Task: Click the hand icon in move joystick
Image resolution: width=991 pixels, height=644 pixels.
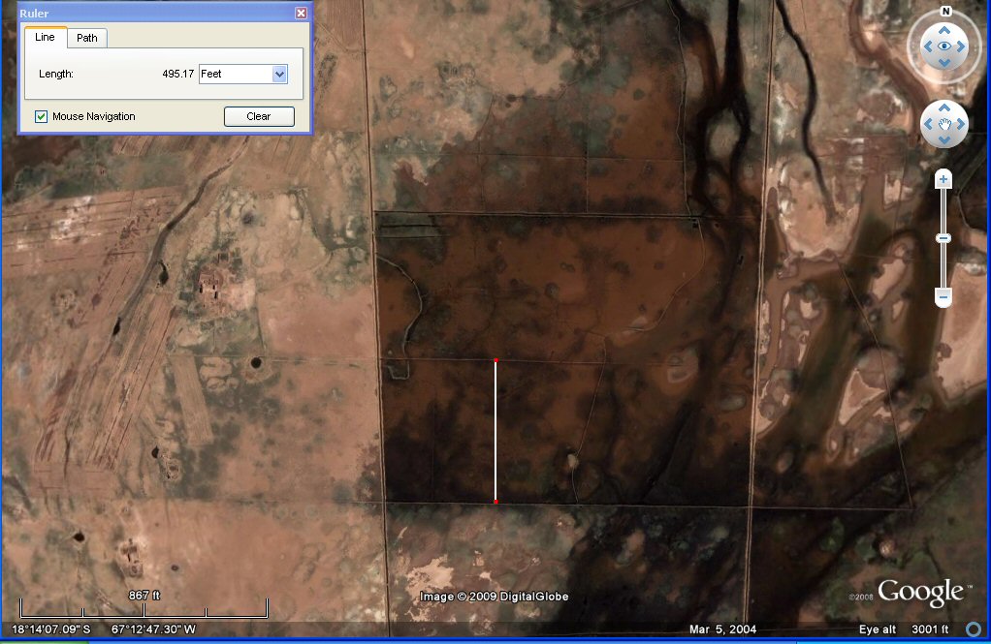Action: (x=944, y=124)
